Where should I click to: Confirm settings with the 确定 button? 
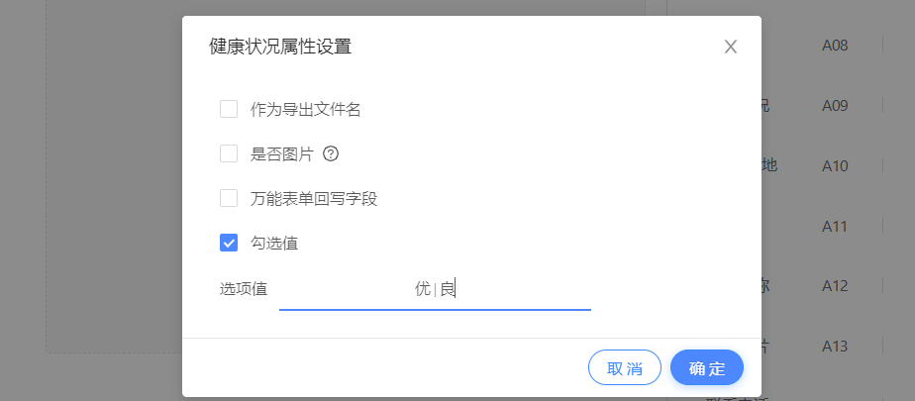tap(707, 368)
